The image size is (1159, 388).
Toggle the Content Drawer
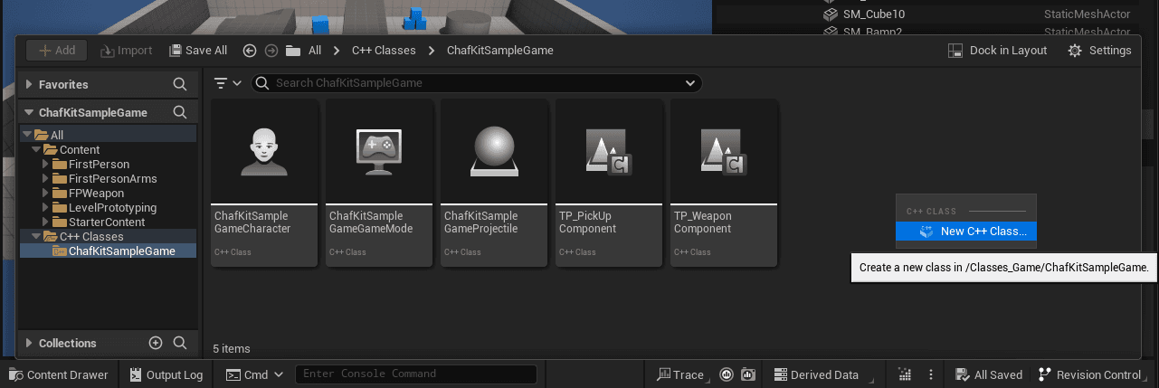58,374
